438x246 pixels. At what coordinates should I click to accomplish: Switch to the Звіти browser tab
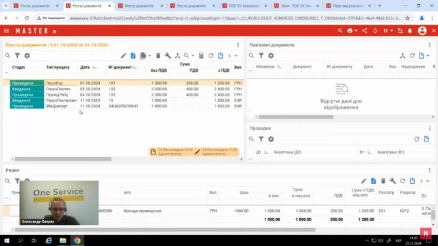click(296, 5)
